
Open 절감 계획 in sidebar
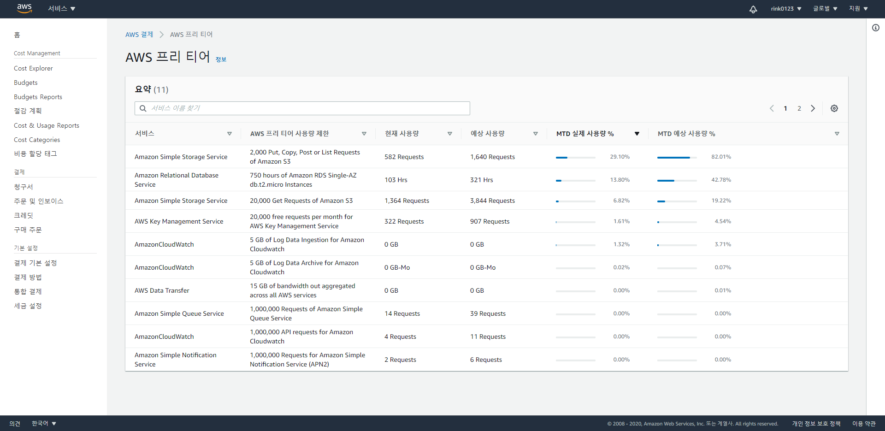pos(28,111)
